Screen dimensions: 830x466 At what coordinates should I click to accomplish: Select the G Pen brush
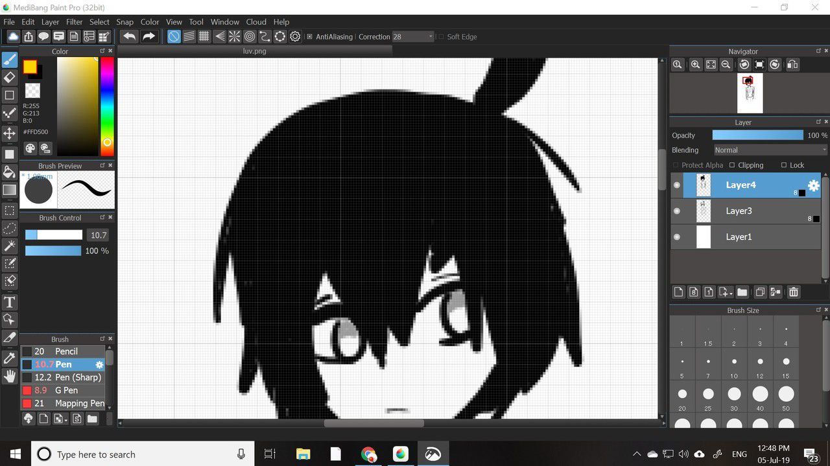(66, 390)
